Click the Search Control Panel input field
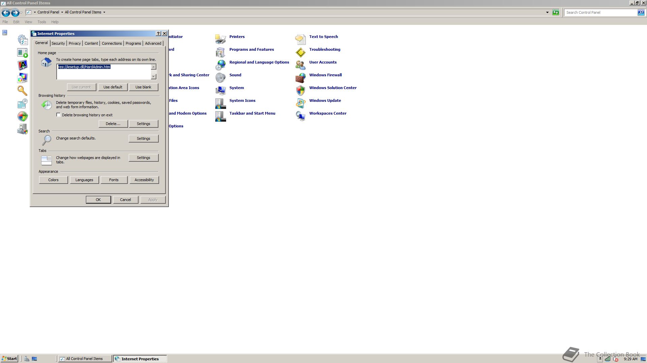 [x=601, y=12]
